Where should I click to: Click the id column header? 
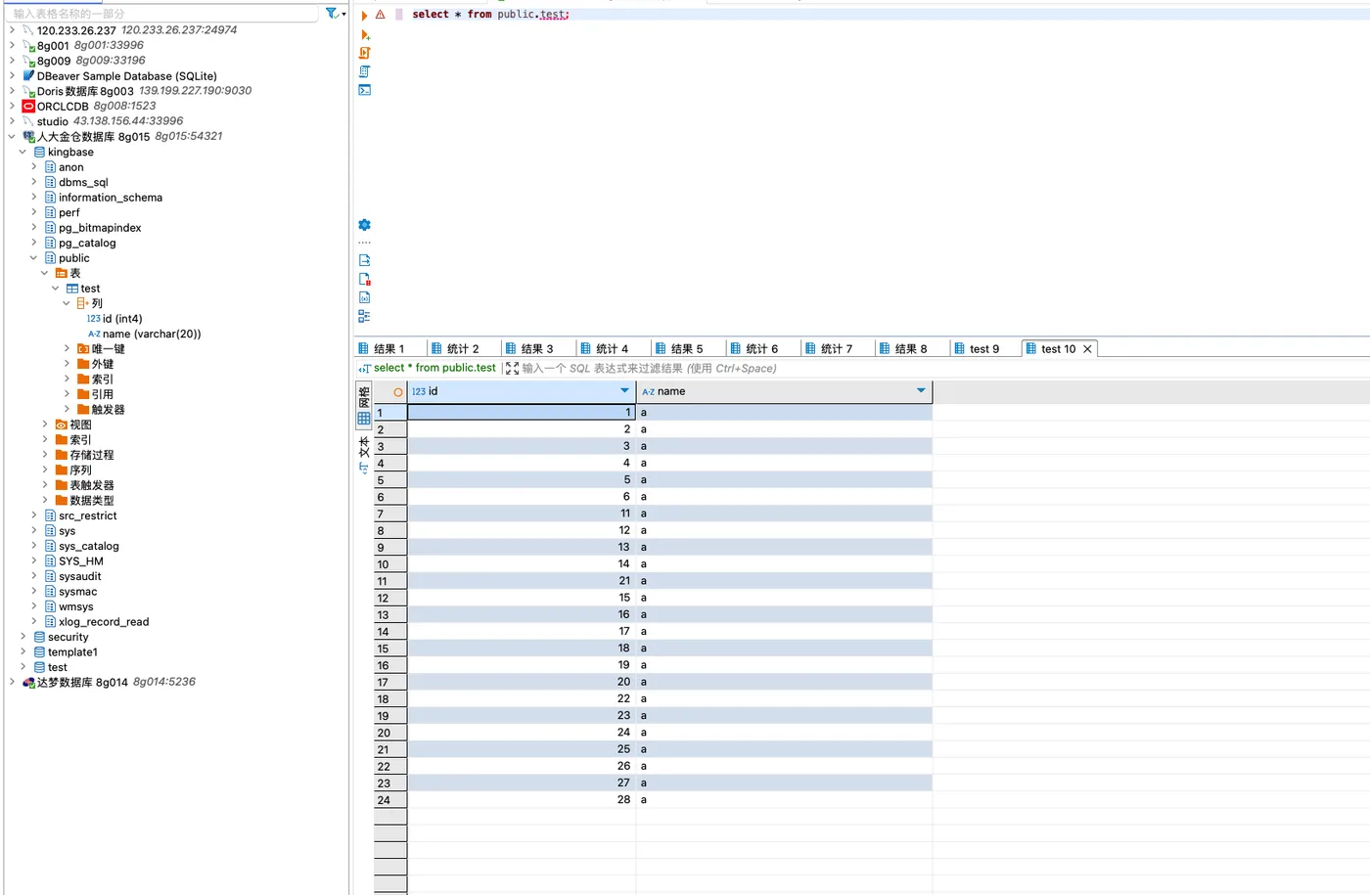[x=522, y=391]
